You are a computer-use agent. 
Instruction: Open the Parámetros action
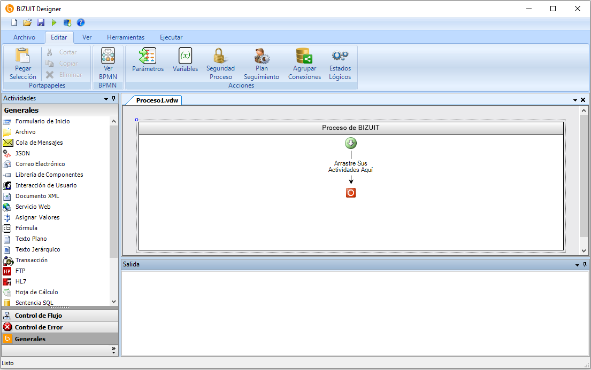coord(148,60)
